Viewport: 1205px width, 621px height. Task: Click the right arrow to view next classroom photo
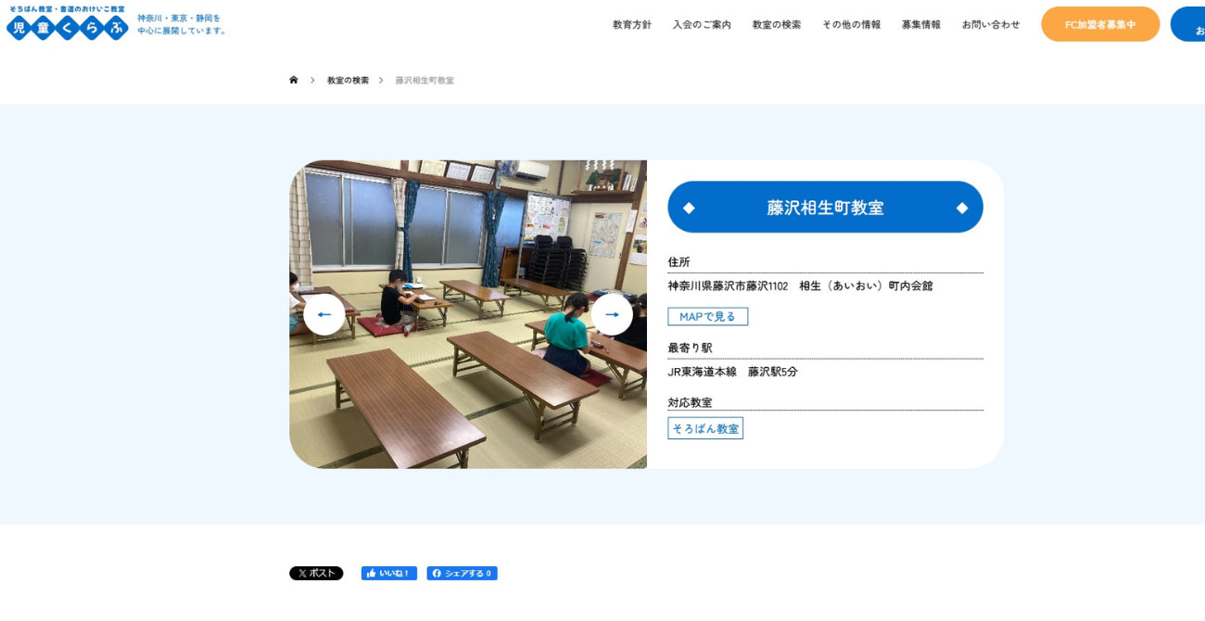click(x=613, y=314)
